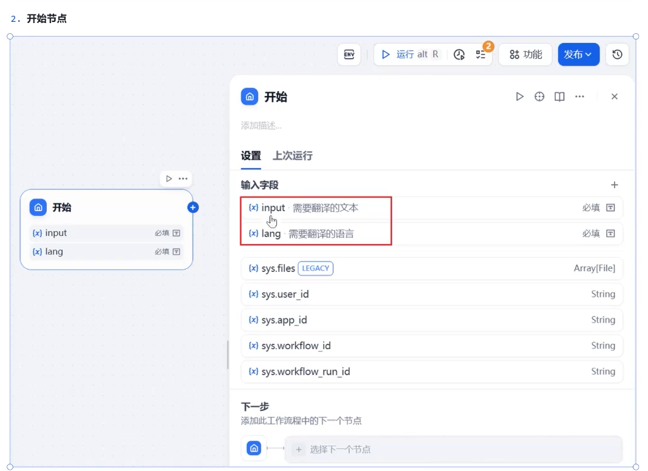
Task: Click the variable icon on sys.workflow_id row
Action: (x=253, y=346)
